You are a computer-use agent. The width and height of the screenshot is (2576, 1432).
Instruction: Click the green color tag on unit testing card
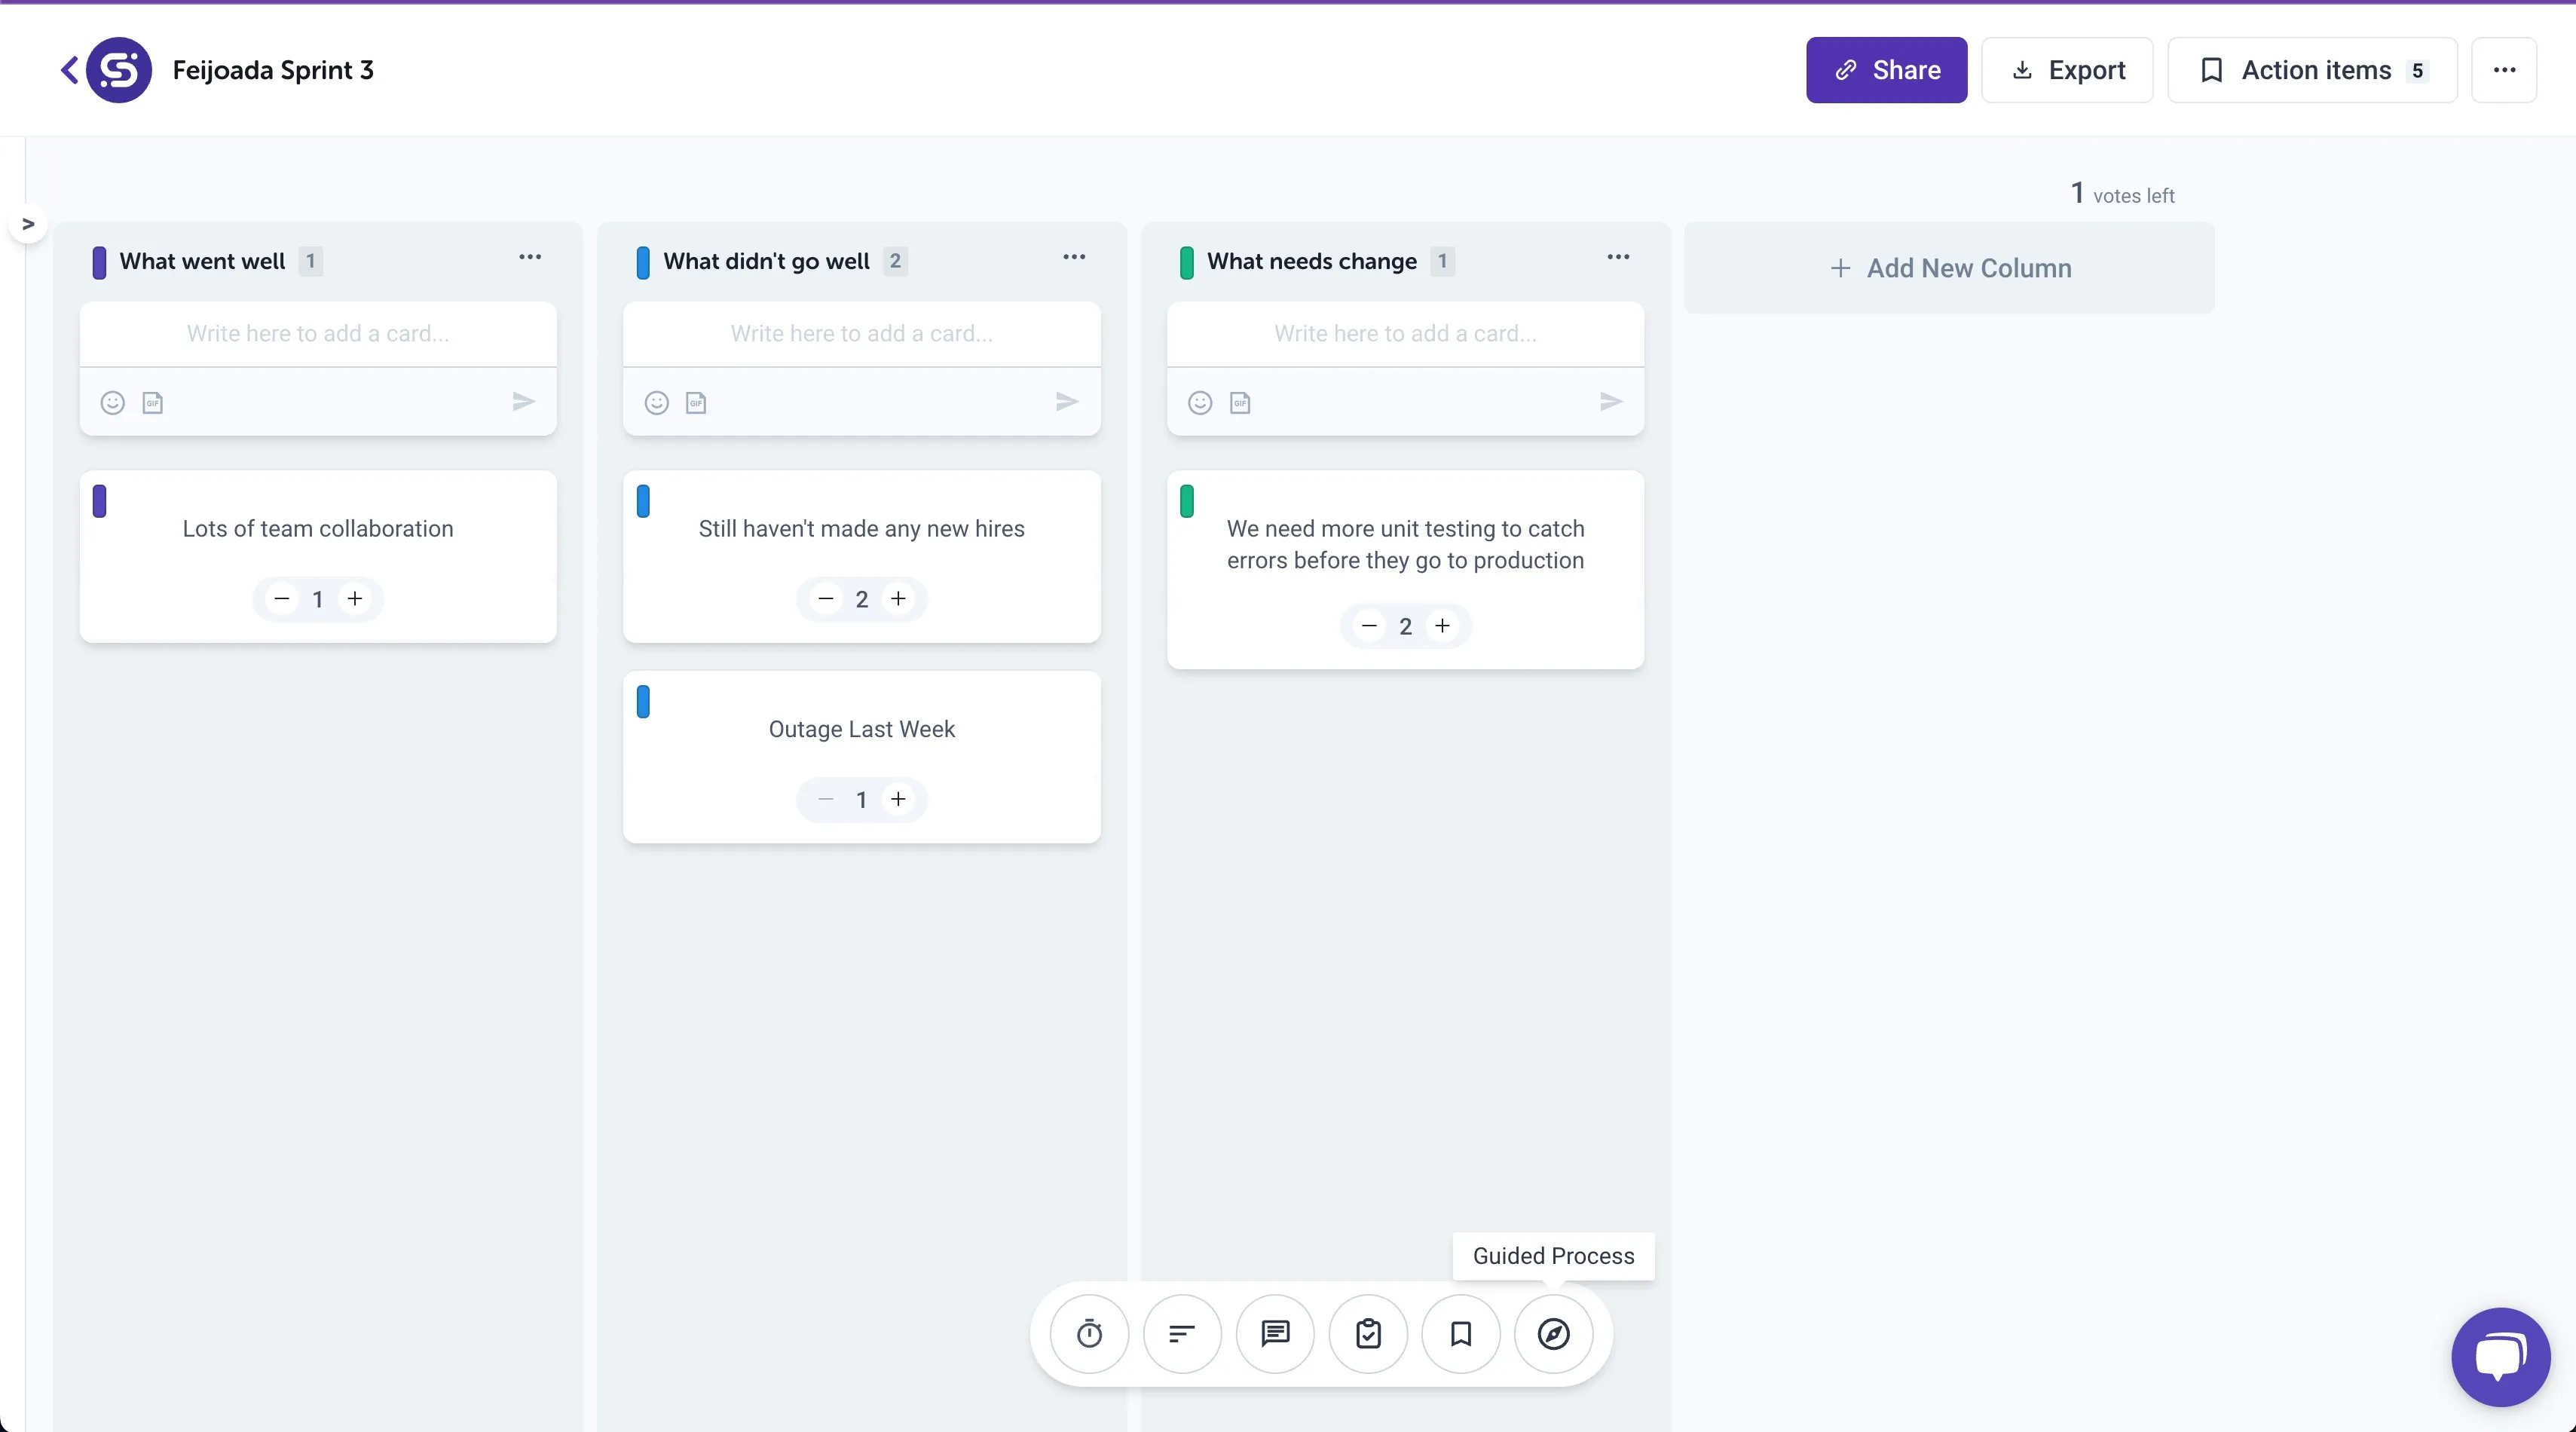[x=1187, y=501]
